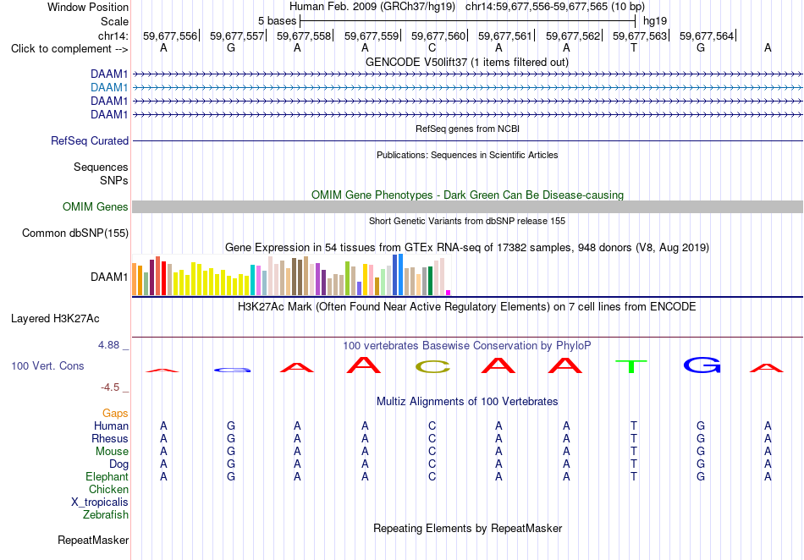The height and width of the screenshot is (560, 804).
Task: Select the X_tropicalis species row label
Action: pos(100,502)
